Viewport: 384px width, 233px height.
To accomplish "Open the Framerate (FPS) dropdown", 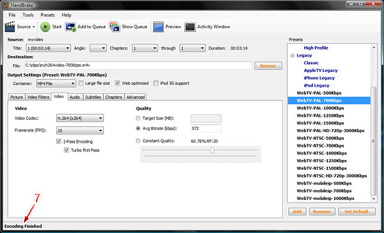I will [x=80, y=130].
